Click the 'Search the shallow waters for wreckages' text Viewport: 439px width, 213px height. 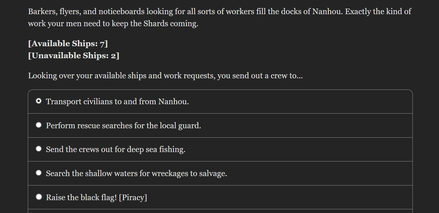click(x=117, y=173)
